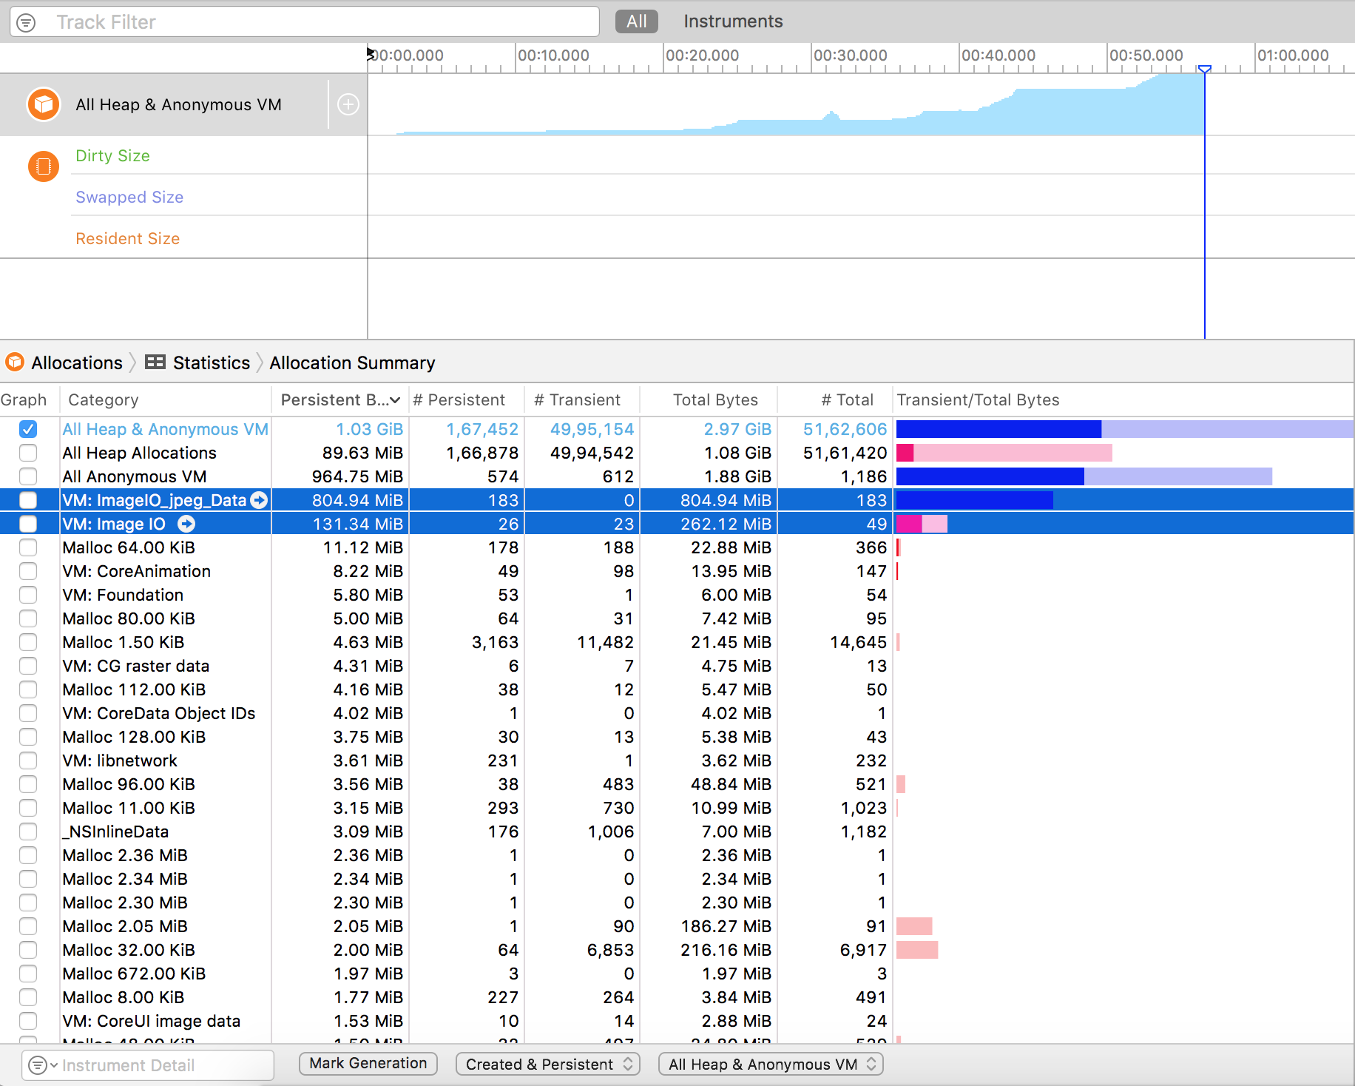This screenshot has height=1086, width=1355.
Task: Open the Track Filter token icon
Action: pos(27,21)
